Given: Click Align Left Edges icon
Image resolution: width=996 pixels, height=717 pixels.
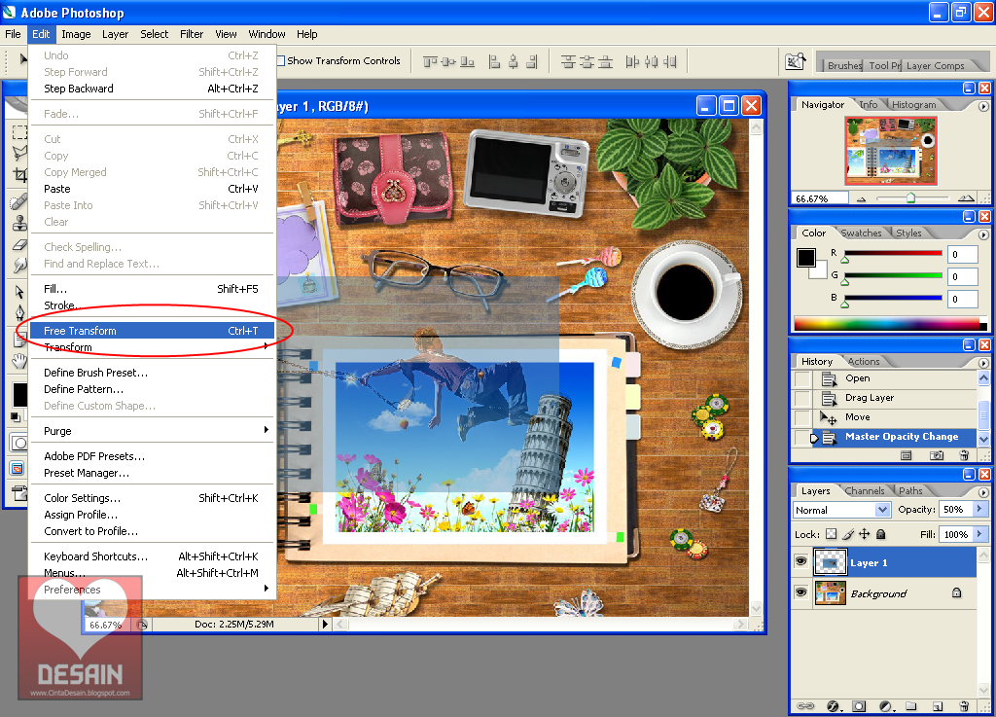Looking at the screenshot, I should pyautogui.click(x=495, y=61).
